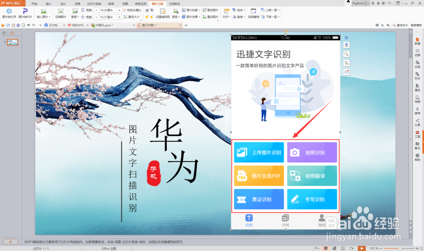Switch to the 开始 ribbon tab
The image size is (424, 251).
pyautogui.click(x=34, y=4)
